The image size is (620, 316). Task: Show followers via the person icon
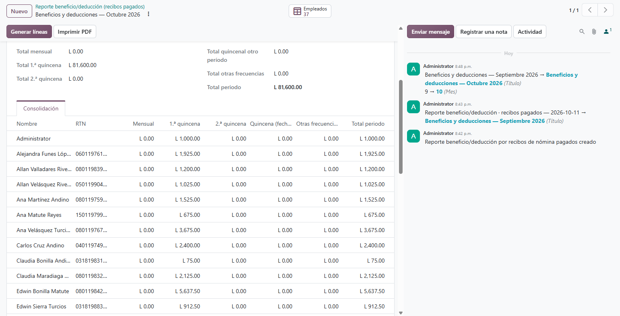608,32
